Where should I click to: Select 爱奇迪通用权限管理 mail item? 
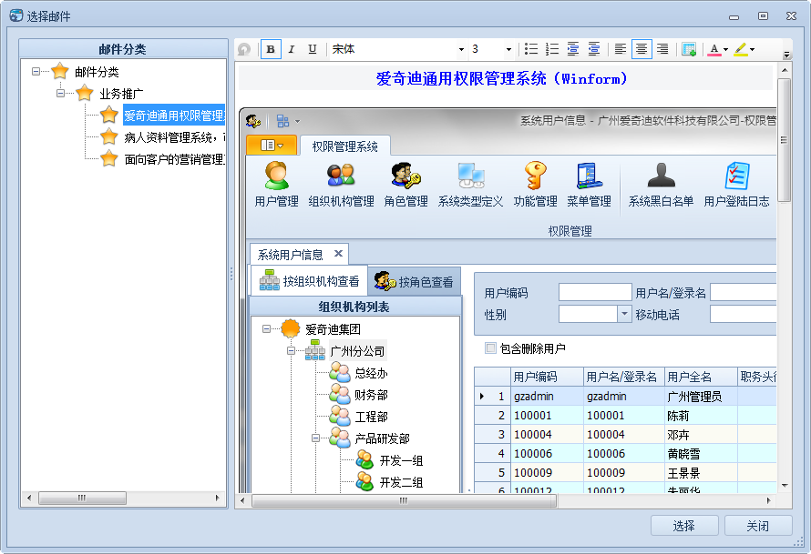174,116
